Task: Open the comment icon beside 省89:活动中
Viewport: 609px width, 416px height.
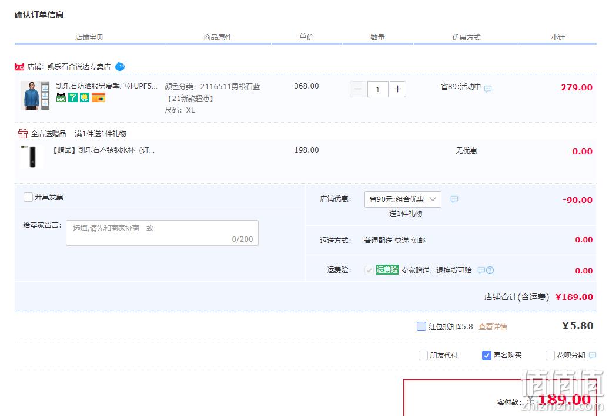Action: pyautogui.click(x=488, y=89)
